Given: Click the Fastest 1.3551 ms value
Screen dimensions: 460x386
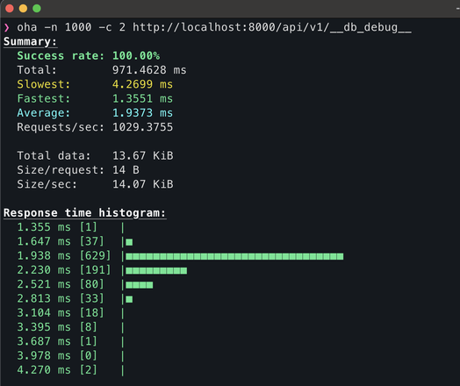Looking at the screenshot, I should click(142, 99).
